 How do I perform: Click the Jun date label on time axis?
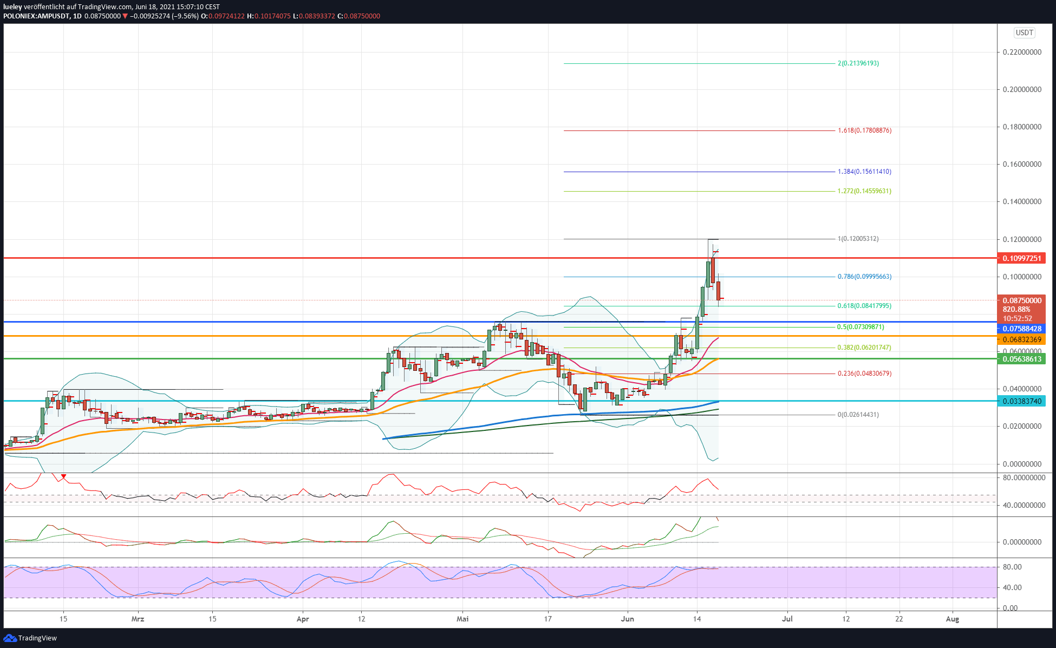coord(628,619)
